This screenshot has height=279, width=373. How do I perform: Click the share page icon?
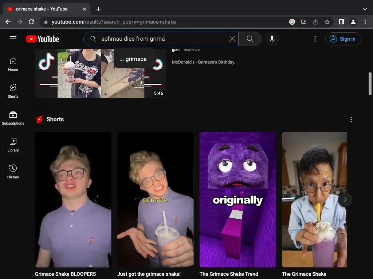click(x=315, y=22)
